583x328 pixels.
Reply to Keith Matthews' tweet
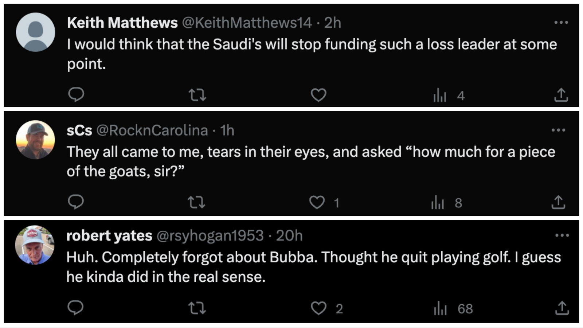(76, 95)
